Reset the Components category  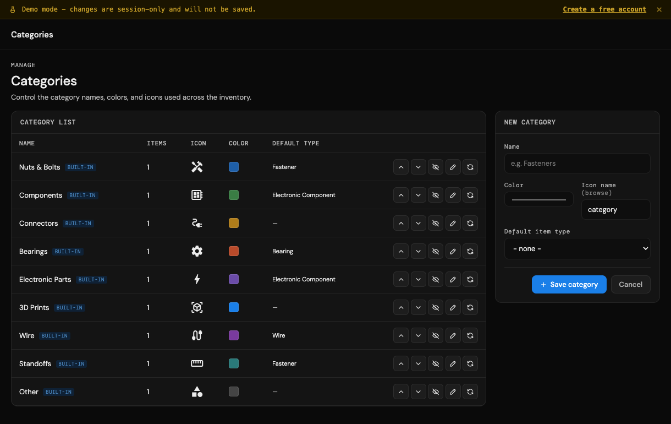click(x=470, y=195)
